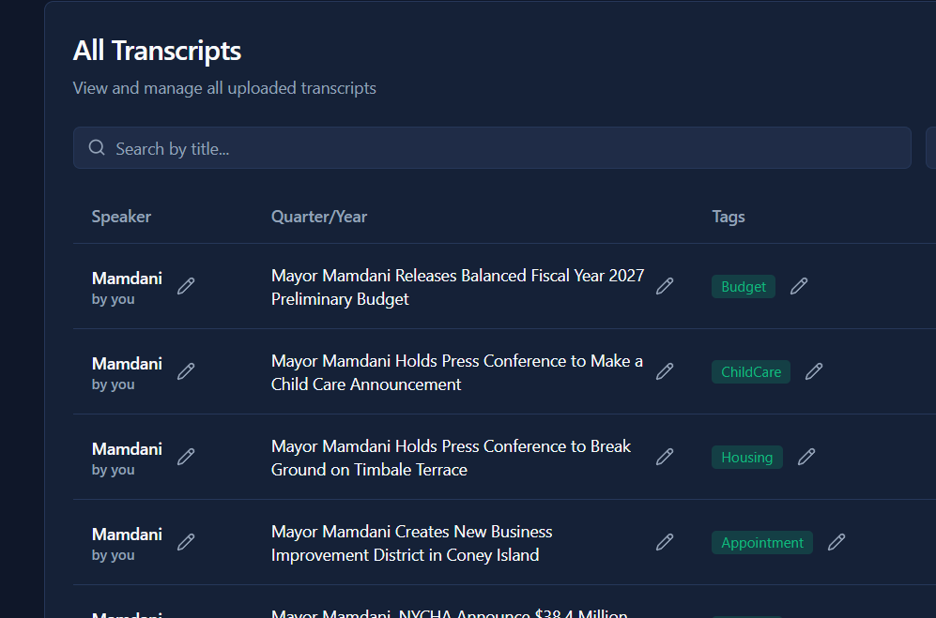Edit speaker pencil in Child Care Announcement row

(186, 371)
